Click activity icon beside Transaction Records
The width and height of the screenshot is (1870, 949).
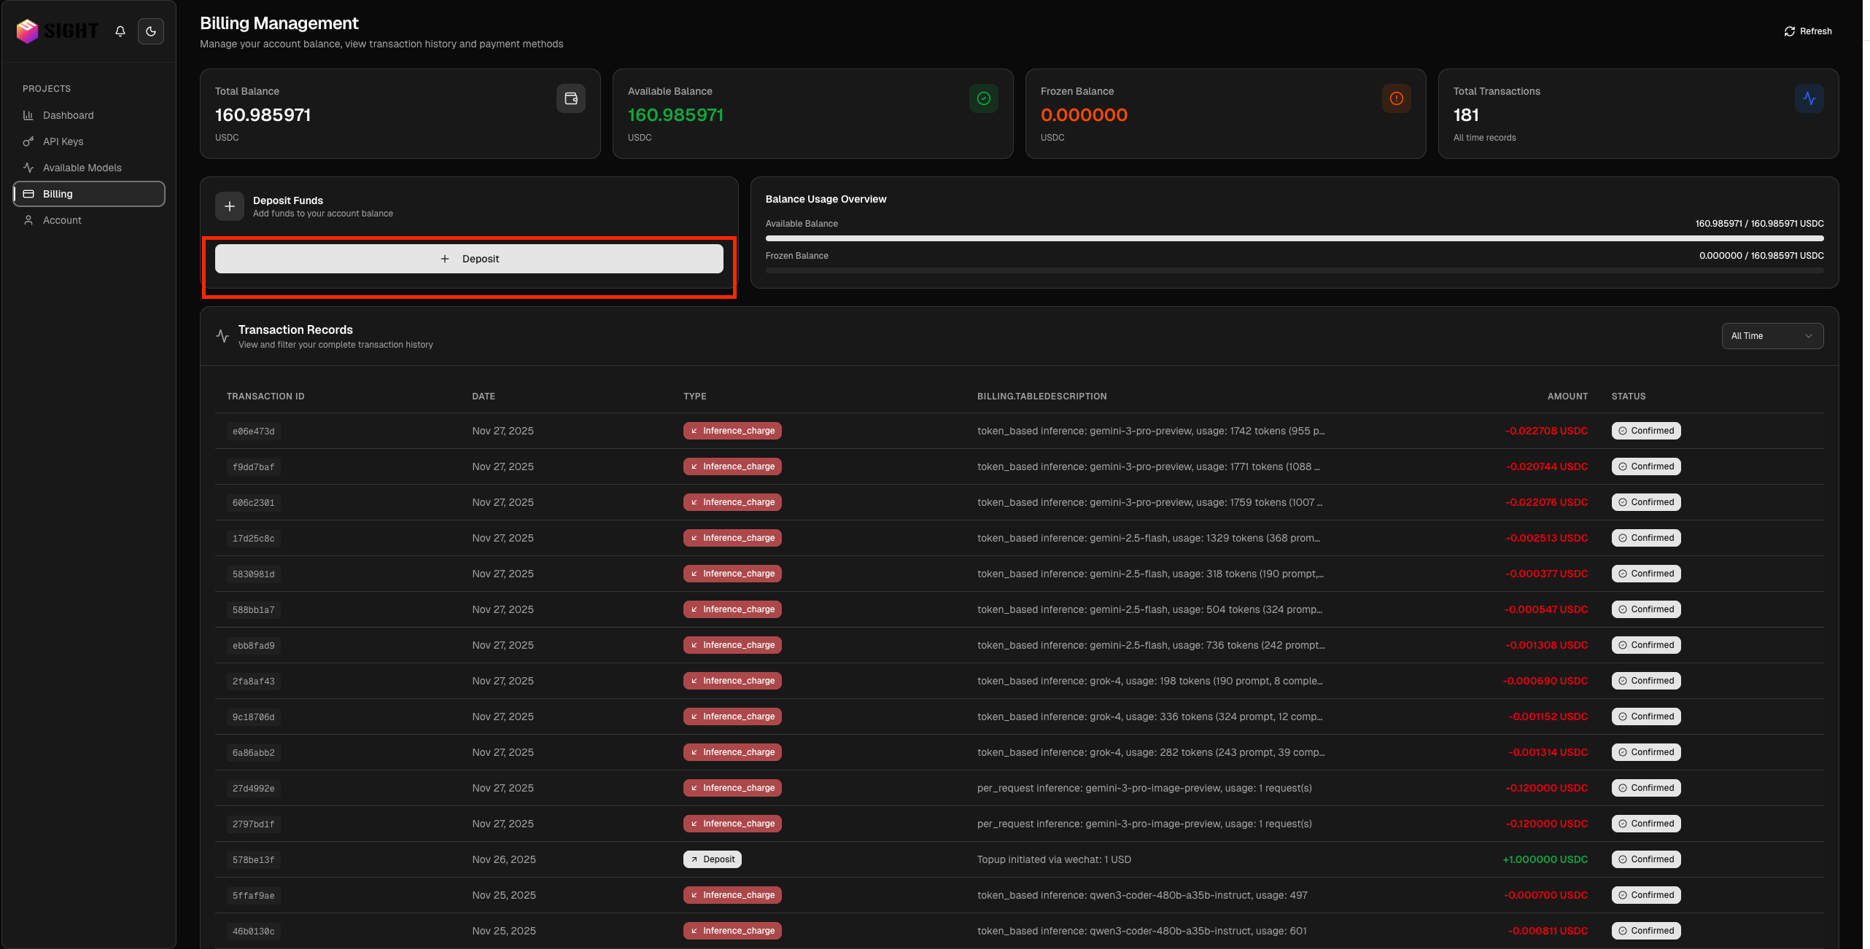pos(222,336)
